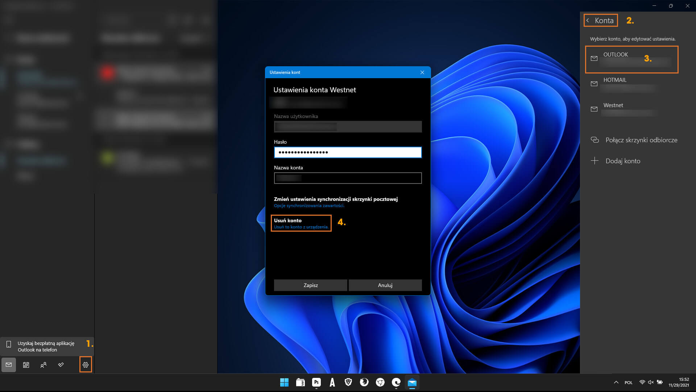The image size is (696, 392).
Task: Open Opcje synchronizowania zawartości link
Action: [309, 206]
